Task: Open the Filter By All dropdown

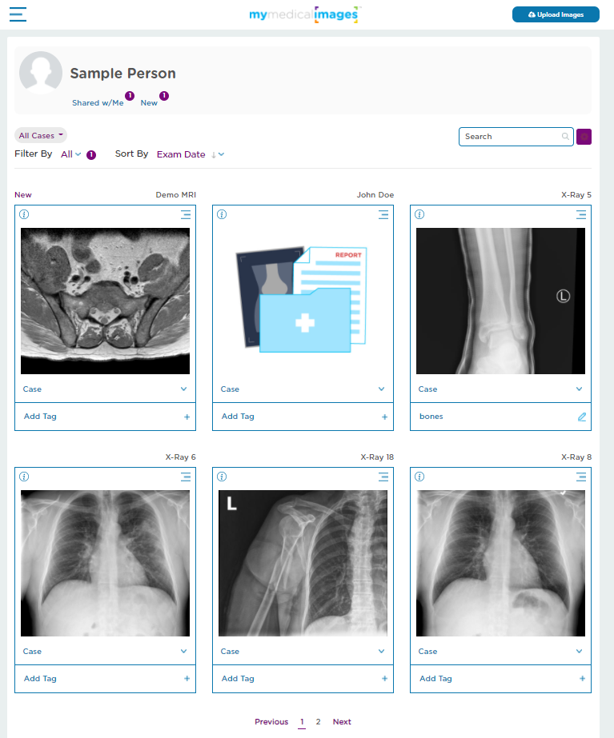Action: [71, 154]
